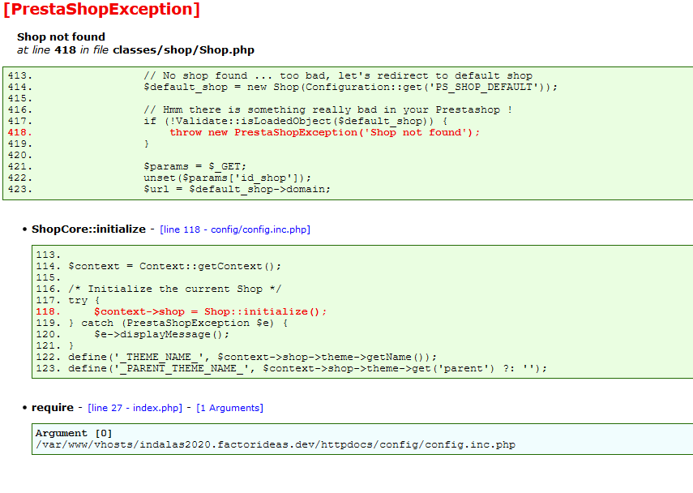Open the line 27 index.php link
The height and width of the screenshot is (493, 693).
tap(135, 408)
